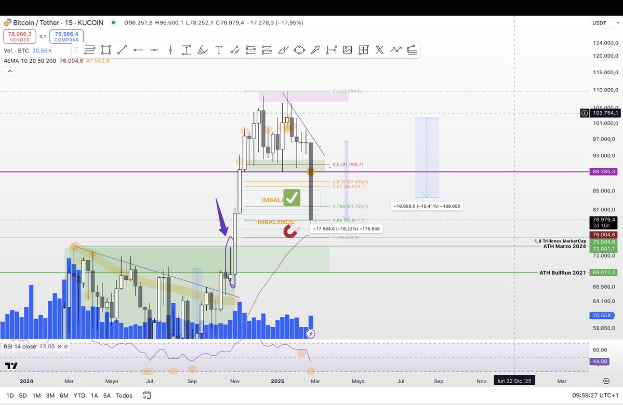Select the diagonal line tool with two points
Image resolution: width=623 pixels, height=405 pixels.
(235, 50)
